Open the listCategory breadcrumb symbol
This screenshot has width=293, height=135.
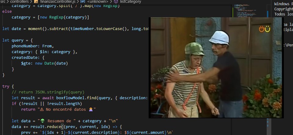coord(130,2)
